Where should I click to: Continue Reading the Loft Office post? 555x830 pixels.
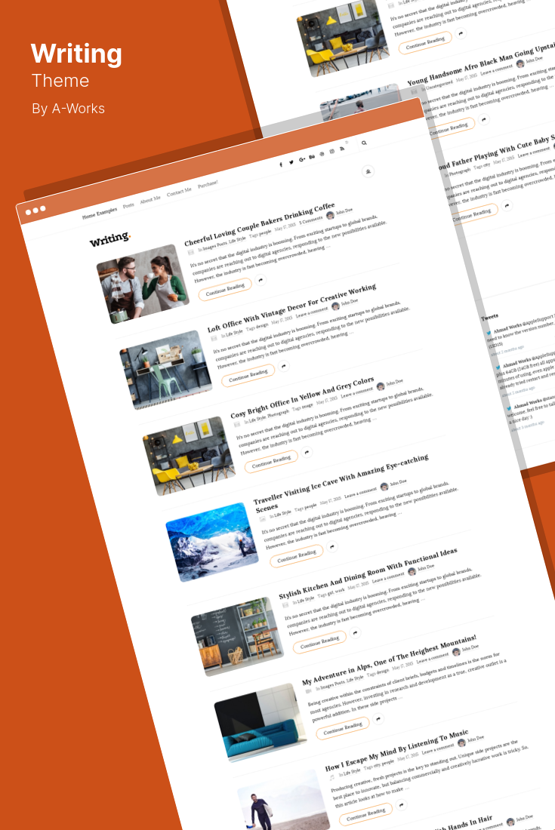click(248, 375)
